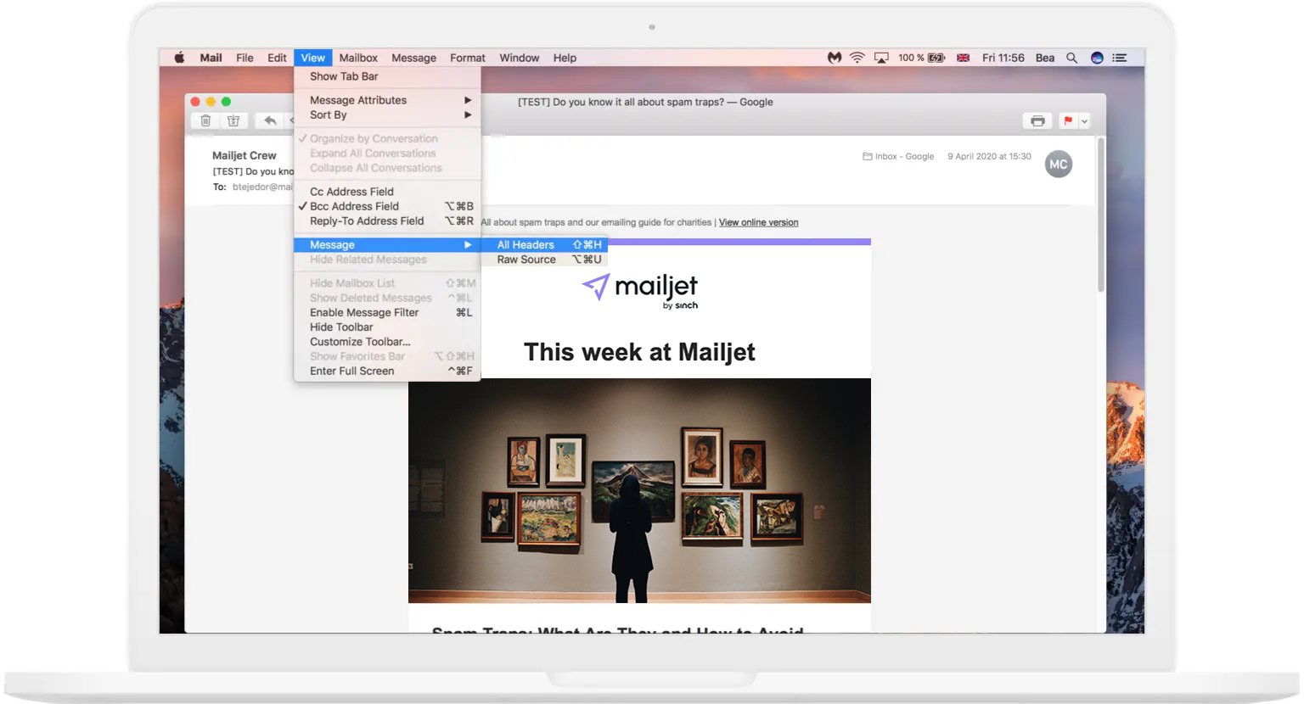Choose Hide Toolbar
The image size is (1304, 704).
387,327
